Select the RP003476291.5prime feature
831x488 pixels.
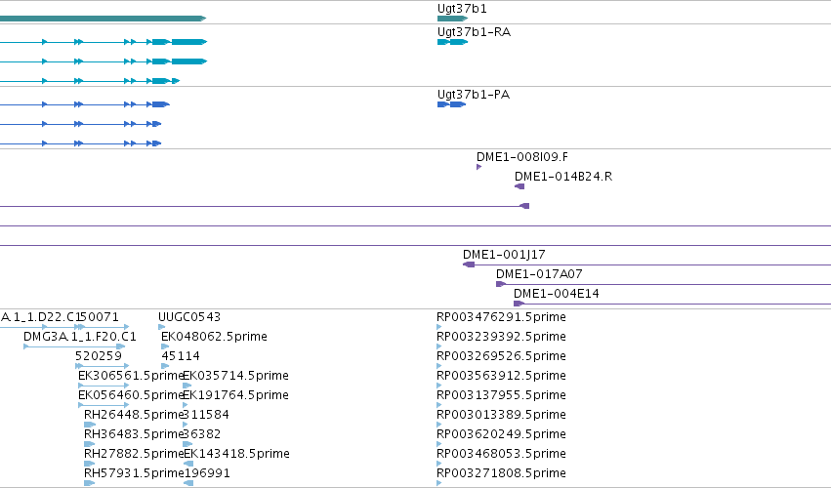(x=438, y=327)
